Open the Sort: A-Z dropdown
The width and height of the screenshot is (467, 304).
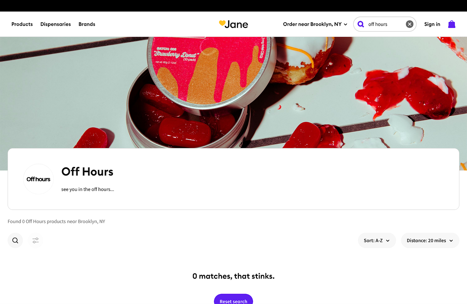tap(377, 240)
